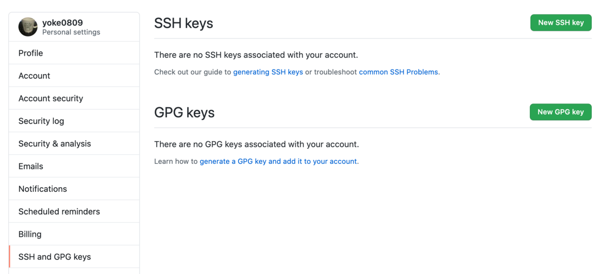The height and width of the screenshot is (274, 609).
Task: Go to Account settings
Action: tap(34, 76)
